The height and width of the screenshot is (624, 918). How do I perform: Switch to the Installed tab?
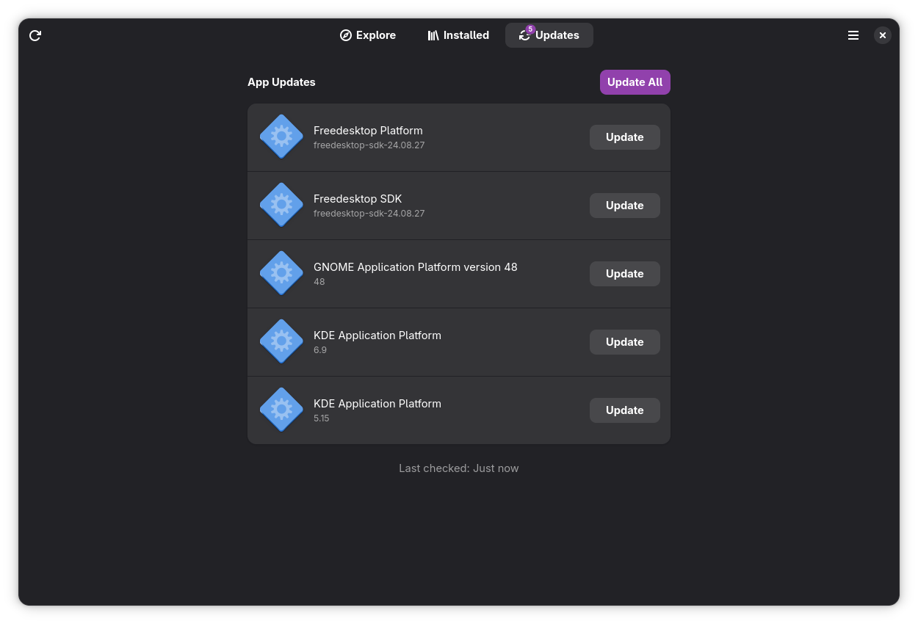[x=458, y=35]
